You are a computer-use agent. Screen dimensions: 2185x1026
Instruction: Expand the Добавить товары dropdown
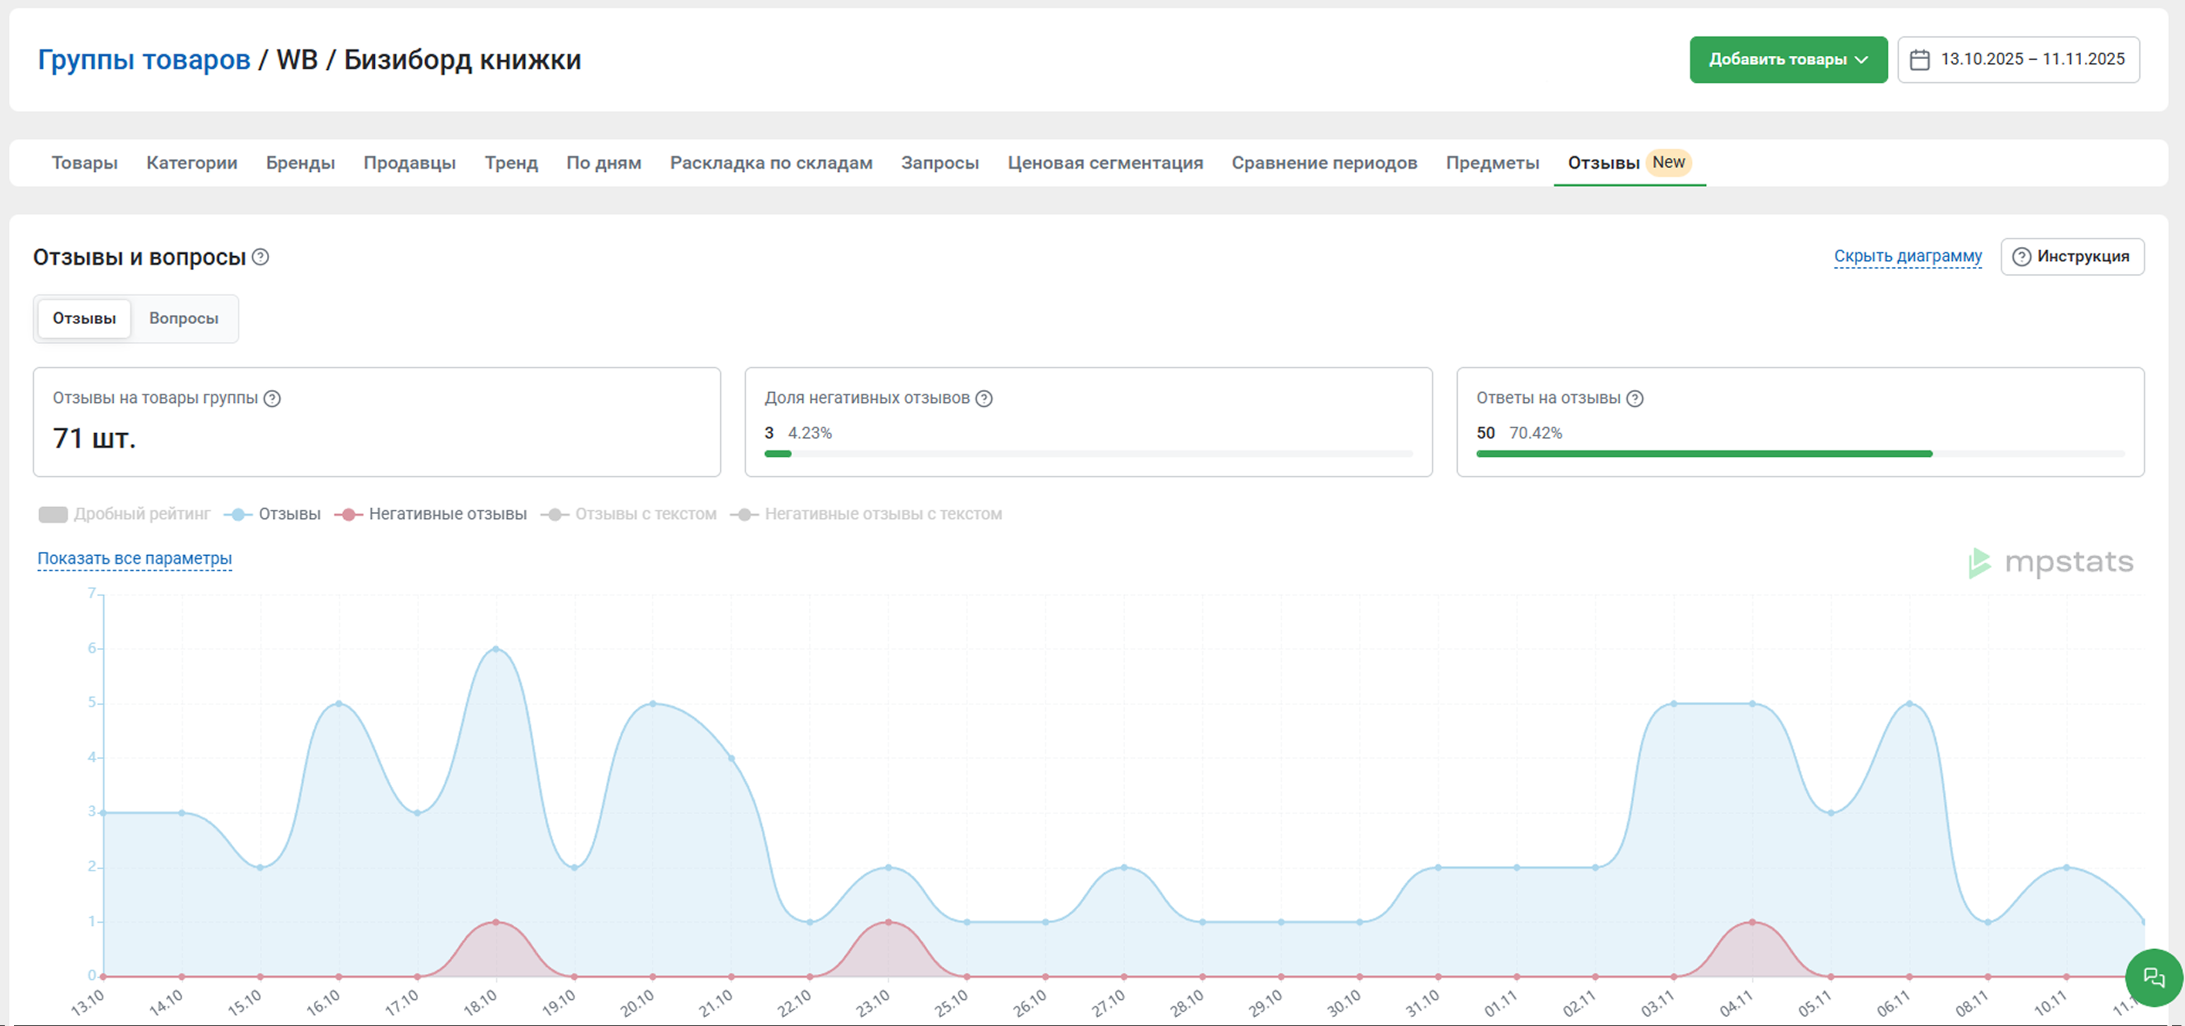click(x=1787, y=59)
